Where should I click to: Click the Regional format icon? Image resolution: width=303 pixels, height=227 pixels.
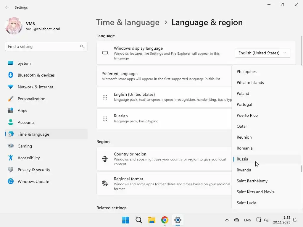(105, 183)
